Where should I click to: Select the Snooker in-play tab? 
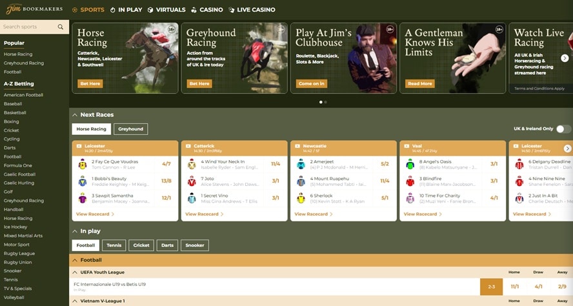(195, 245)
